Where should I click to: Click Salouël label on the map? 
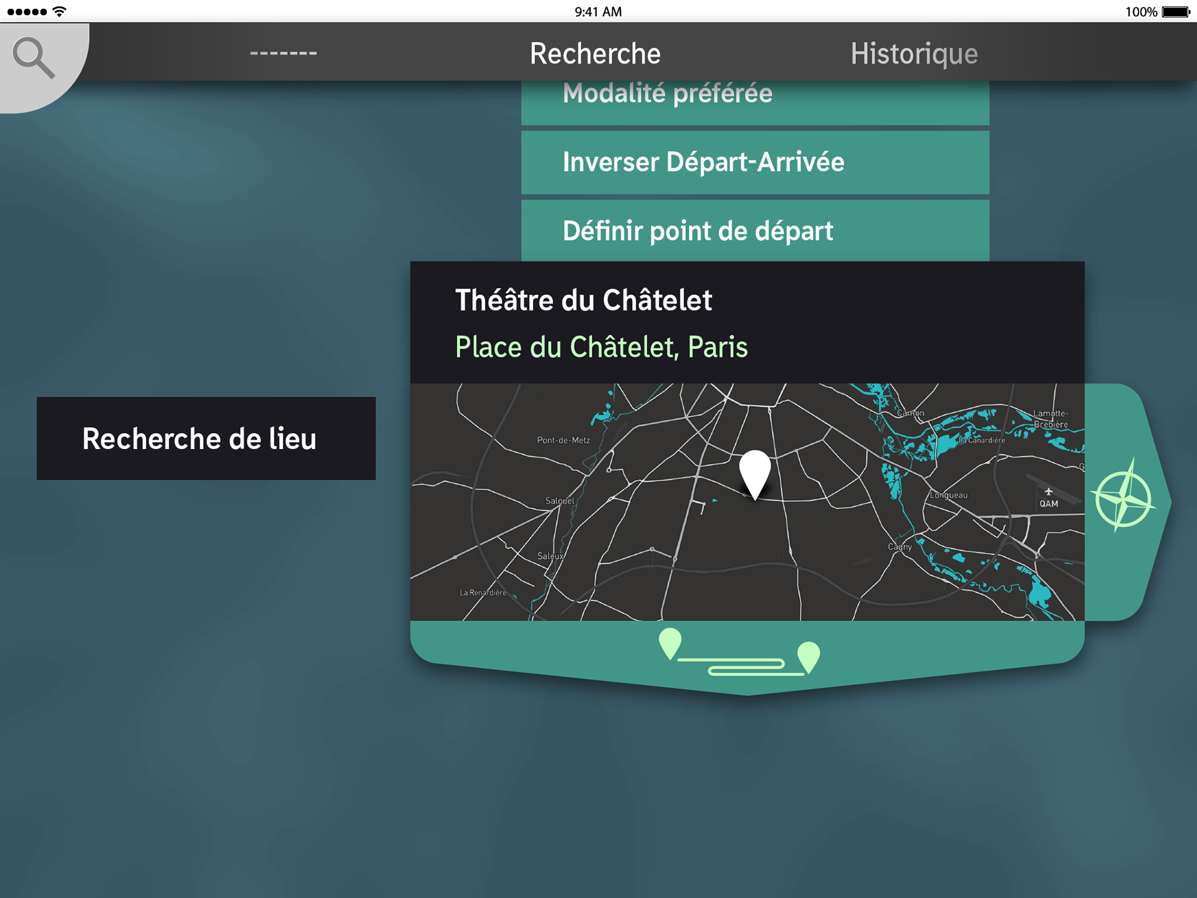coord(559,501)
